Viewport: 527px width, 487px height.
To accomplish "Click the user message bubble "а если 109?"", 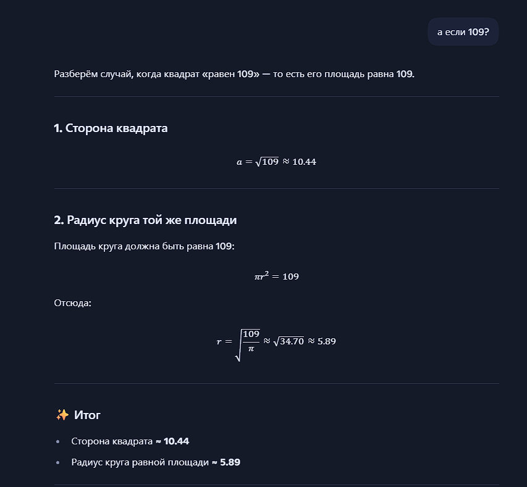I will click(x=463, y=31).
